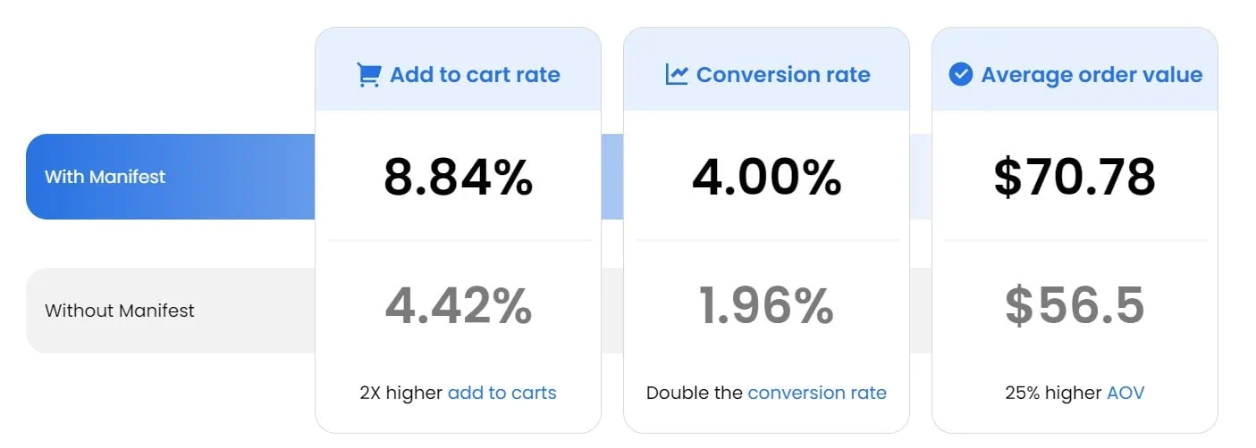Open the add to carts link
Image resolution: width=1256 pixels, height=448 pixels.
coord(502,393)
